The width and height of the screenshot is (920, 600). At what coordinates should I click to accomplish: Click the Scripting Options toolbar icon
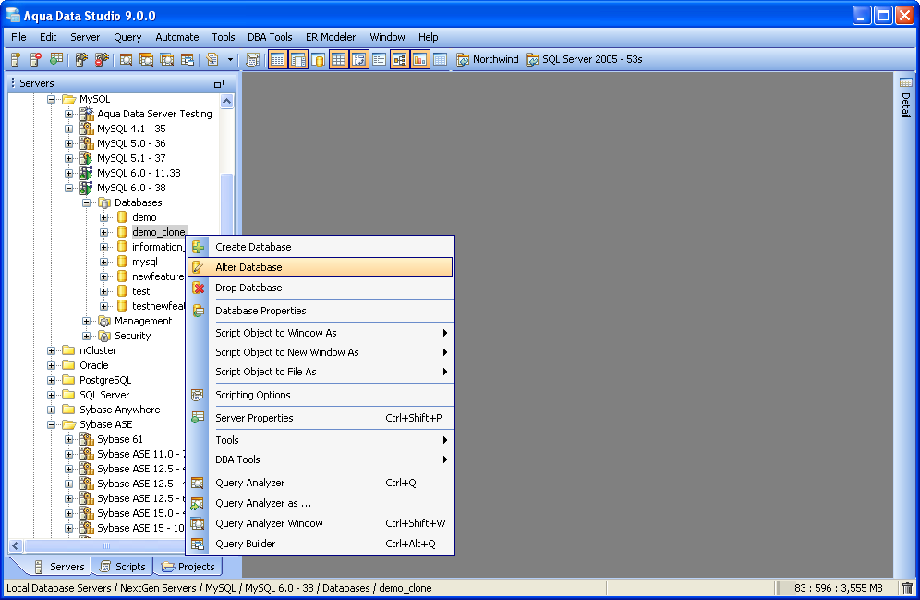click(252, 59)
